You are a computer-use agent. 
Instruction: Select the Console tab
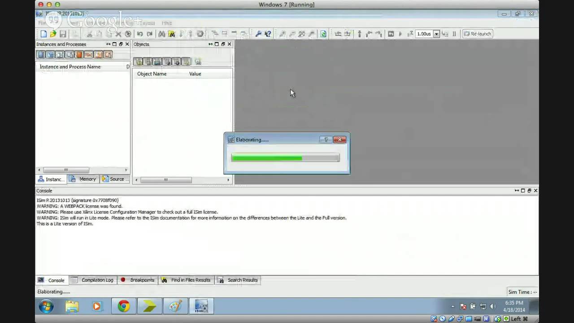pos(52,280)
